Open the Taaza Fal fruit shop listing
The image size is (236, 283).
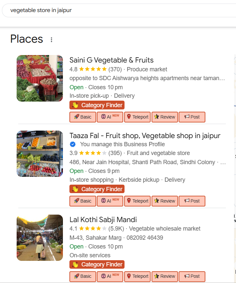[x=145, y=135]
